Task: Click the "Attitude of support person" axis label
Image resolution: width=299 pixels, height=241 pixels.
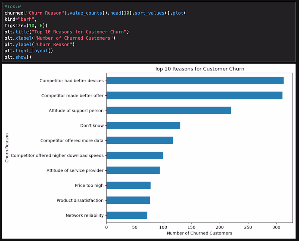Action: 76,111
